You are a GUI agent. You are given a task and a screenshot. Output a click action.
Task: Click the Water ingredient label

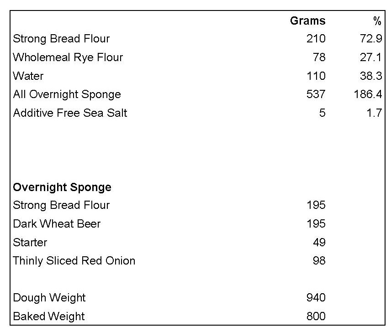tap(28, 76)
